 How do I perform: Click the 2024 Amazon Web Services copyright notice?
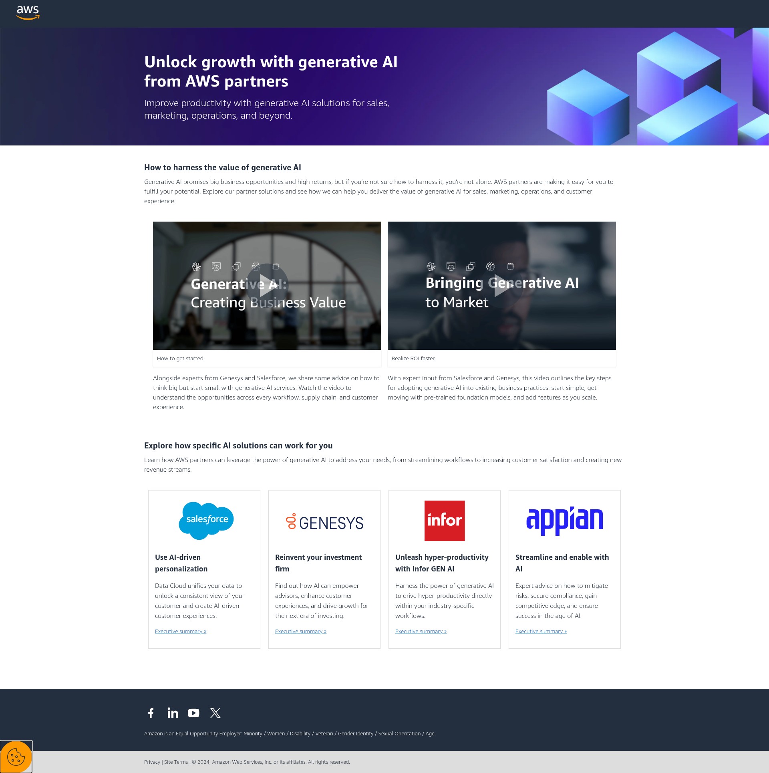[271, 762]
